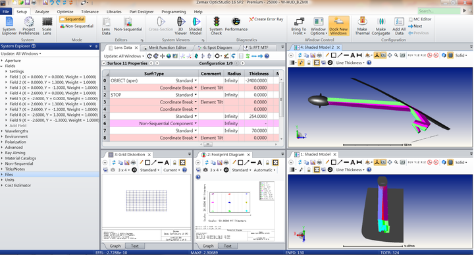
Task: Open Footprint Diagram Automatic dropdown
Action: (264, 170)
